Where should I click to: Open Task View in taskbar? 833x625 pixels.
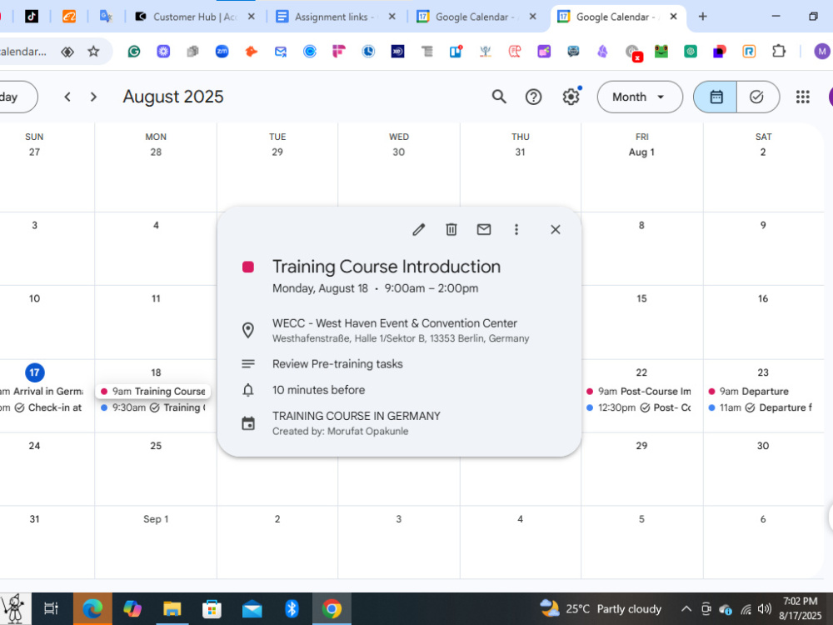(52, 608)
